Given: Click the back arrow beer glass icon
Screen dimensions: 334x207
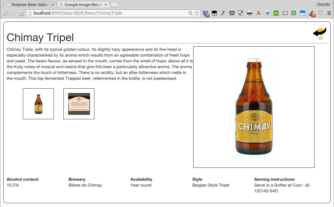Looking at the screenshot, I should pyautogui.click(x=320, y=33).
